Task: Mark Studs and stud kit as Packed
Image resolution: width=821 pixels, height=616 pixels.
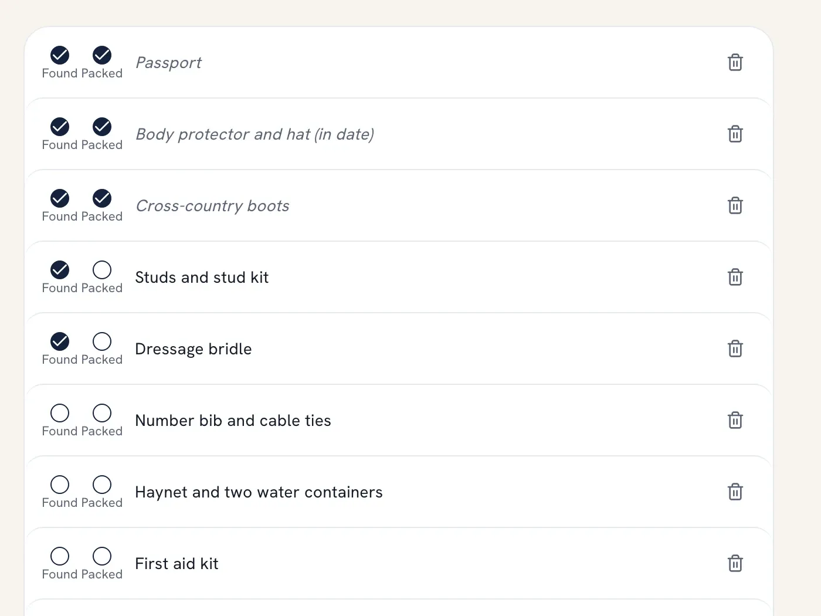Action: (102, 270)
